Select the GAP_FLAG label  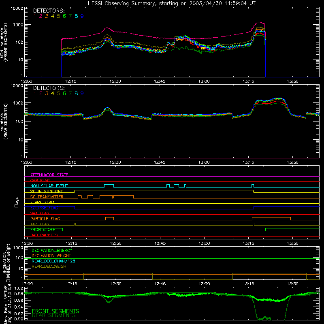click(40, 180)
